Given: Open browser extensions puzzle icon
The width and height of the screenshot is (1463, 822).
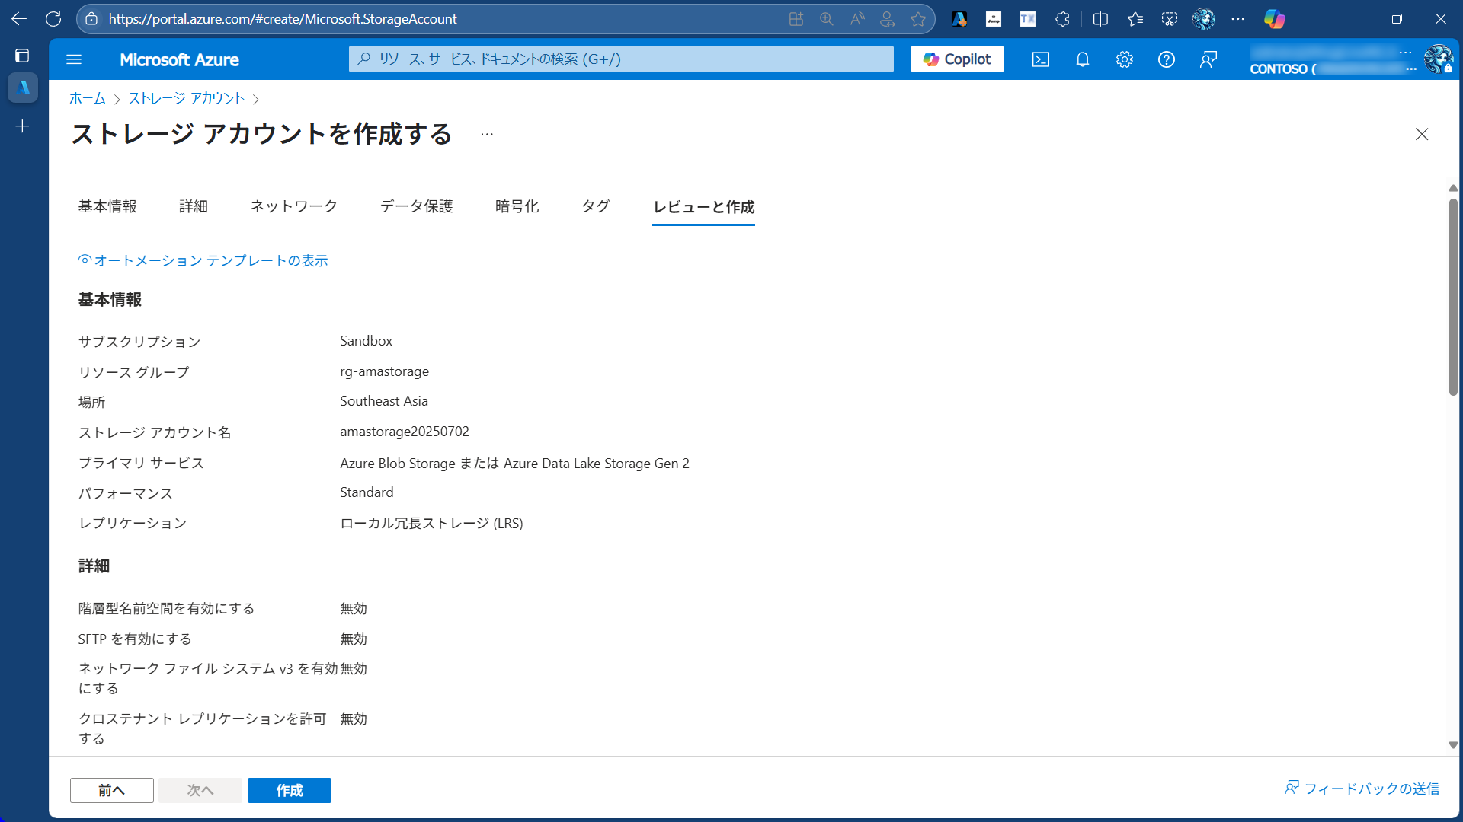Looking at the screenshot, I should pos(1062,19).
